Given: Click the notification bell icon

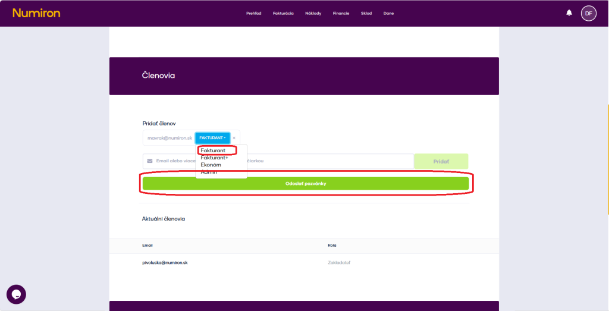Looking at the screenshot, I should 569,13.
